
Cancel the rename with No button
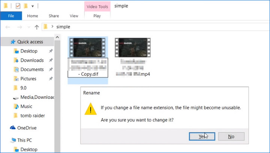231,136
